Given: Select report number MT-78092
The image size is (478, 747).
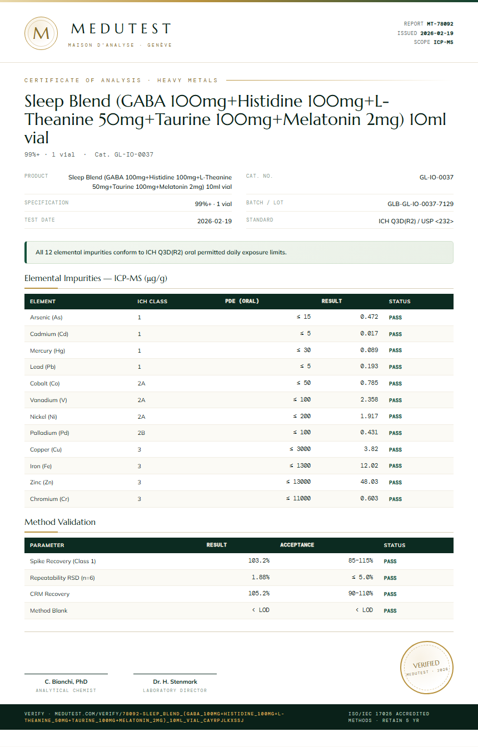Looking at the screenshot, I should [440, 24].
